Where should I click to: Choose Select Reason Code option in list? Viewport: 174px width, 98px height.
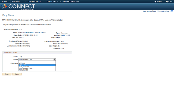[x=37, y=68]
